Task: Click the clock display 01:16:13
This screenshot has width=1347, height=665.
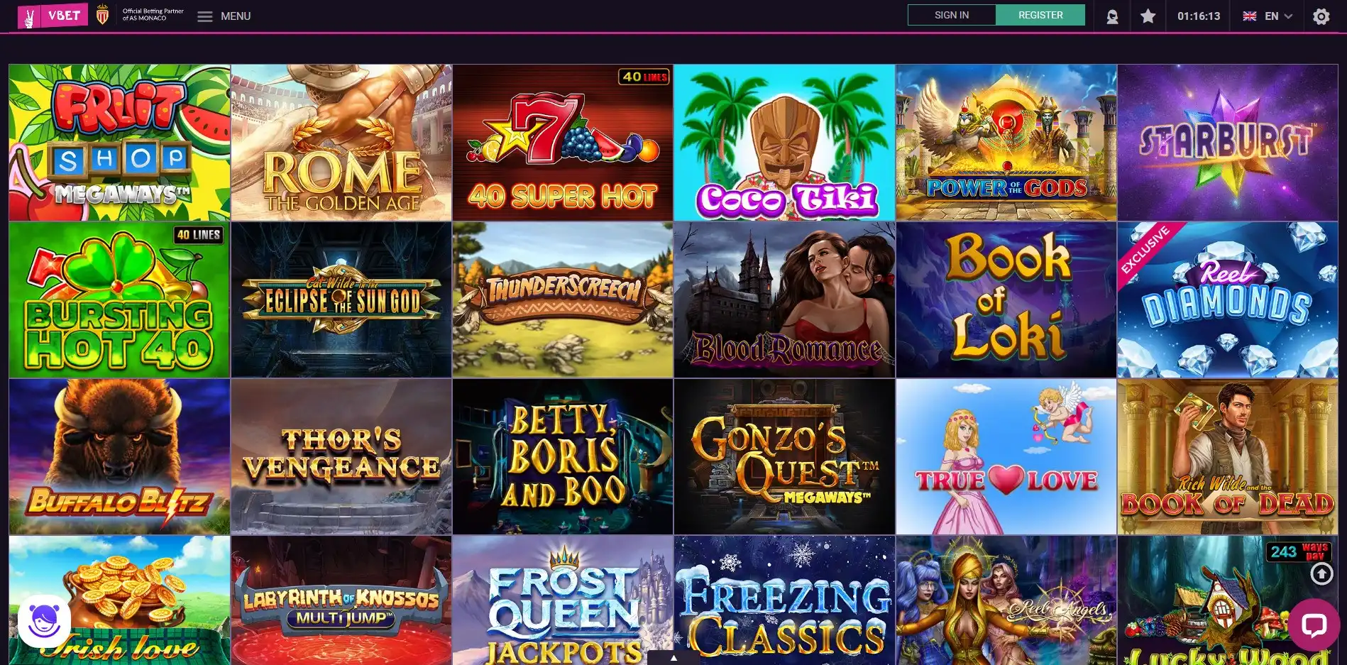Action: (x=1199, y=16)
